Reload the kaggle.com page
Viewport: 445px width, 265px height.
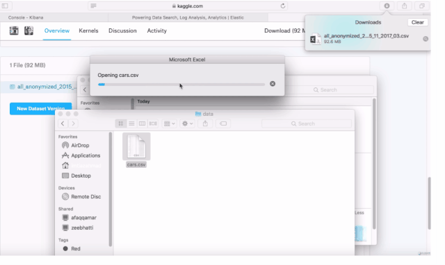click(x=283, y=6)
